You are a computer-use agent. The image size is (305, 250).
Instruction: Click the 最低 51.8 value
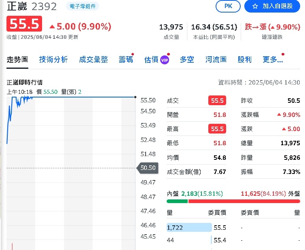(220, 143)
